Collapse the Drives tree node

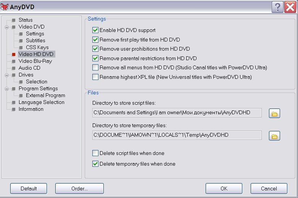pos(6,75)
